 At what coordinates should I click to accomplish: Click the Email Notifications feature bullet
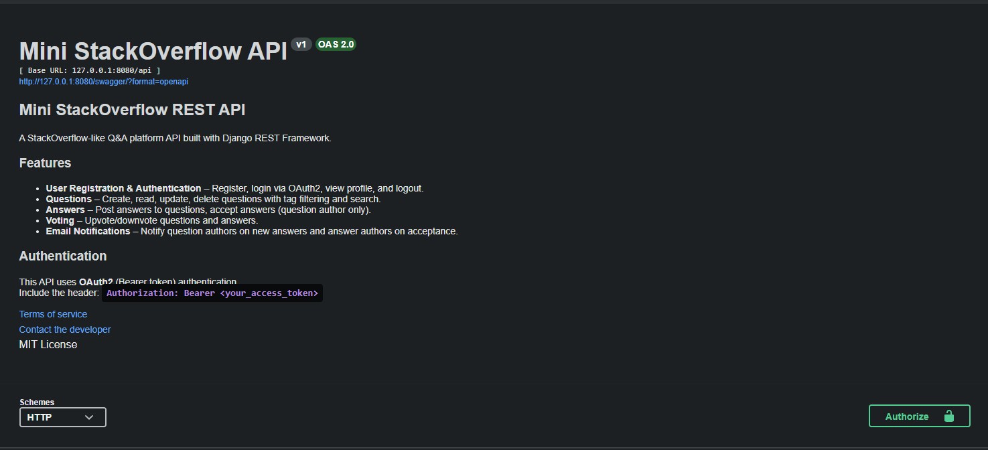coord(252,231)
